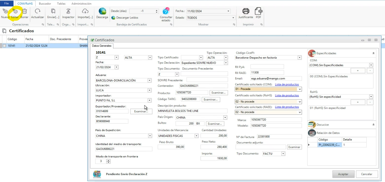This screenshot has height=182, width=385.
Task: Expand the Aduana dropdown
Action: click(149, 81)
